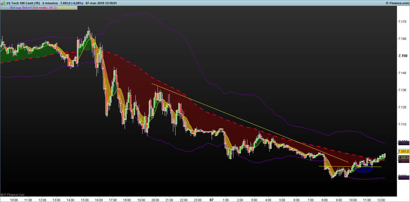Select the yellow descending trendline
This screenshot has width=410, height=202.
click(x=250, y=123)
